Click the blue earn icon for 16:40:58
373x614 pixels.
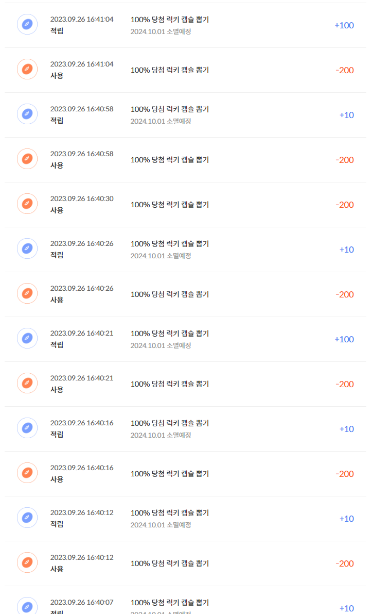(x=27, y=114)
